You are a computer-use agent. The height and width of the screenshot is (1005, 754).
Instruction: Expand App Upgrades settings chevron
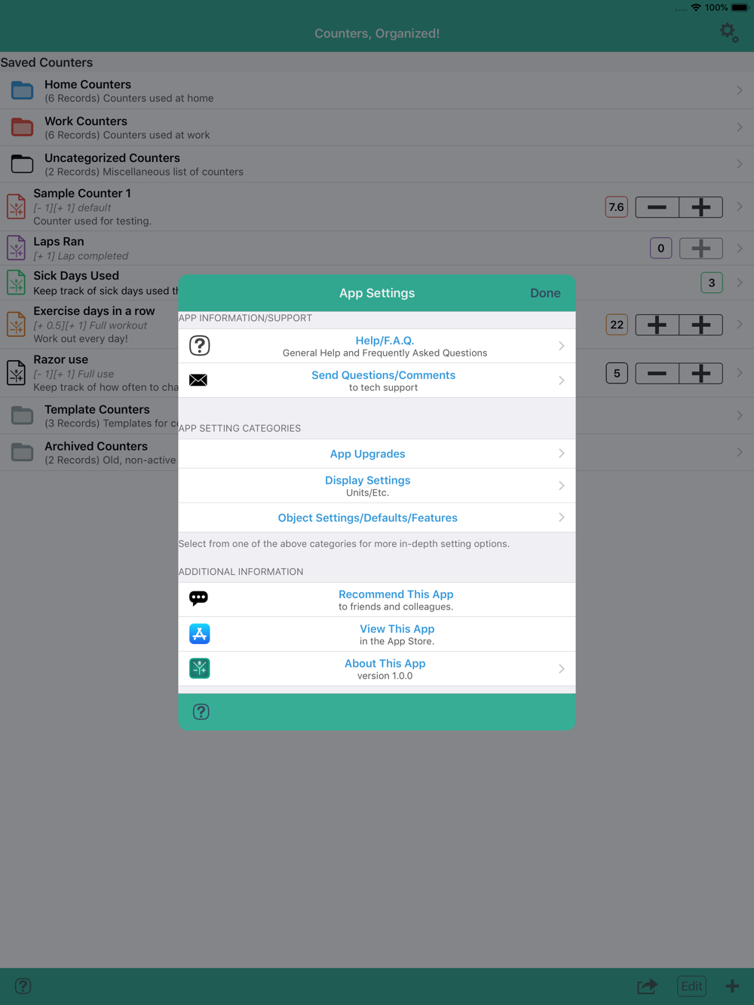pyautogui.click(x=561, y=454)
